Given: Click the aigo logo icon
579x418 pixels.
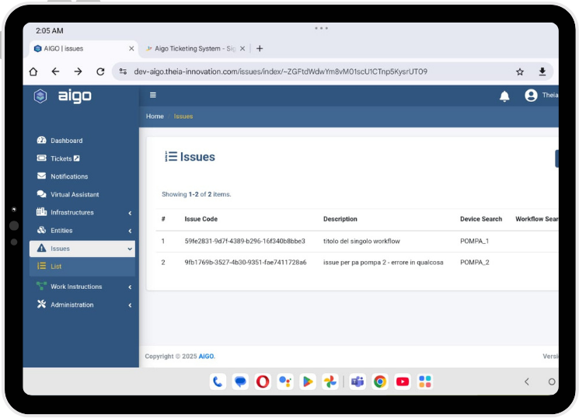Looking at the screenshot, I should pyautogui.click(x=40, y=96).
